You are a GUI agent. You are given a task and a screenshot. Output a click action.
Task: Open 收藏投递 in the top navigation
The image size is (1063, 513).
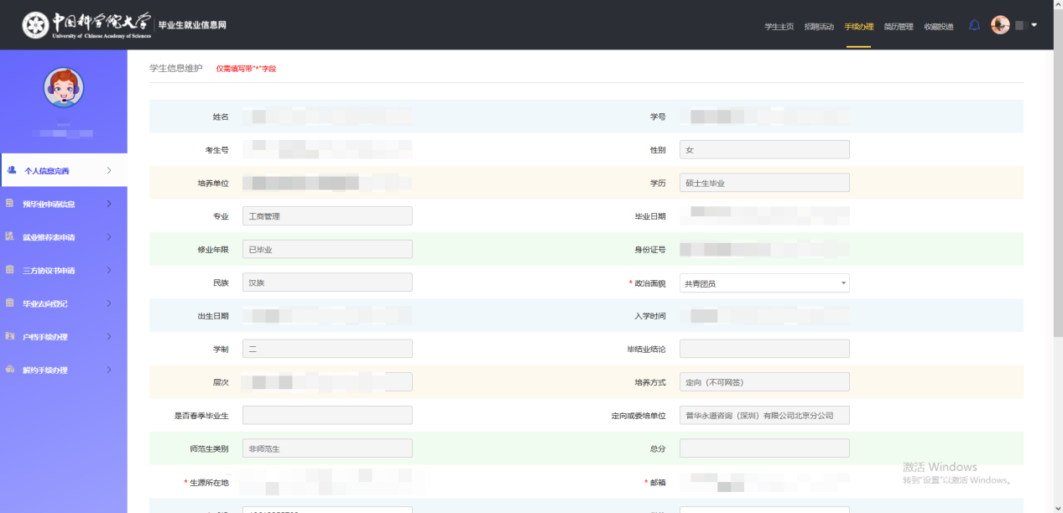938,27
